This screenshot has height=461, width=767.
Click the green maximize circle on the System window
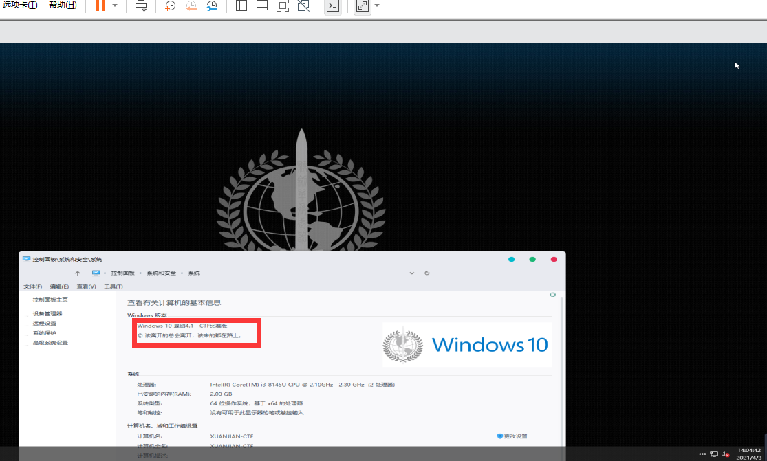532,259
